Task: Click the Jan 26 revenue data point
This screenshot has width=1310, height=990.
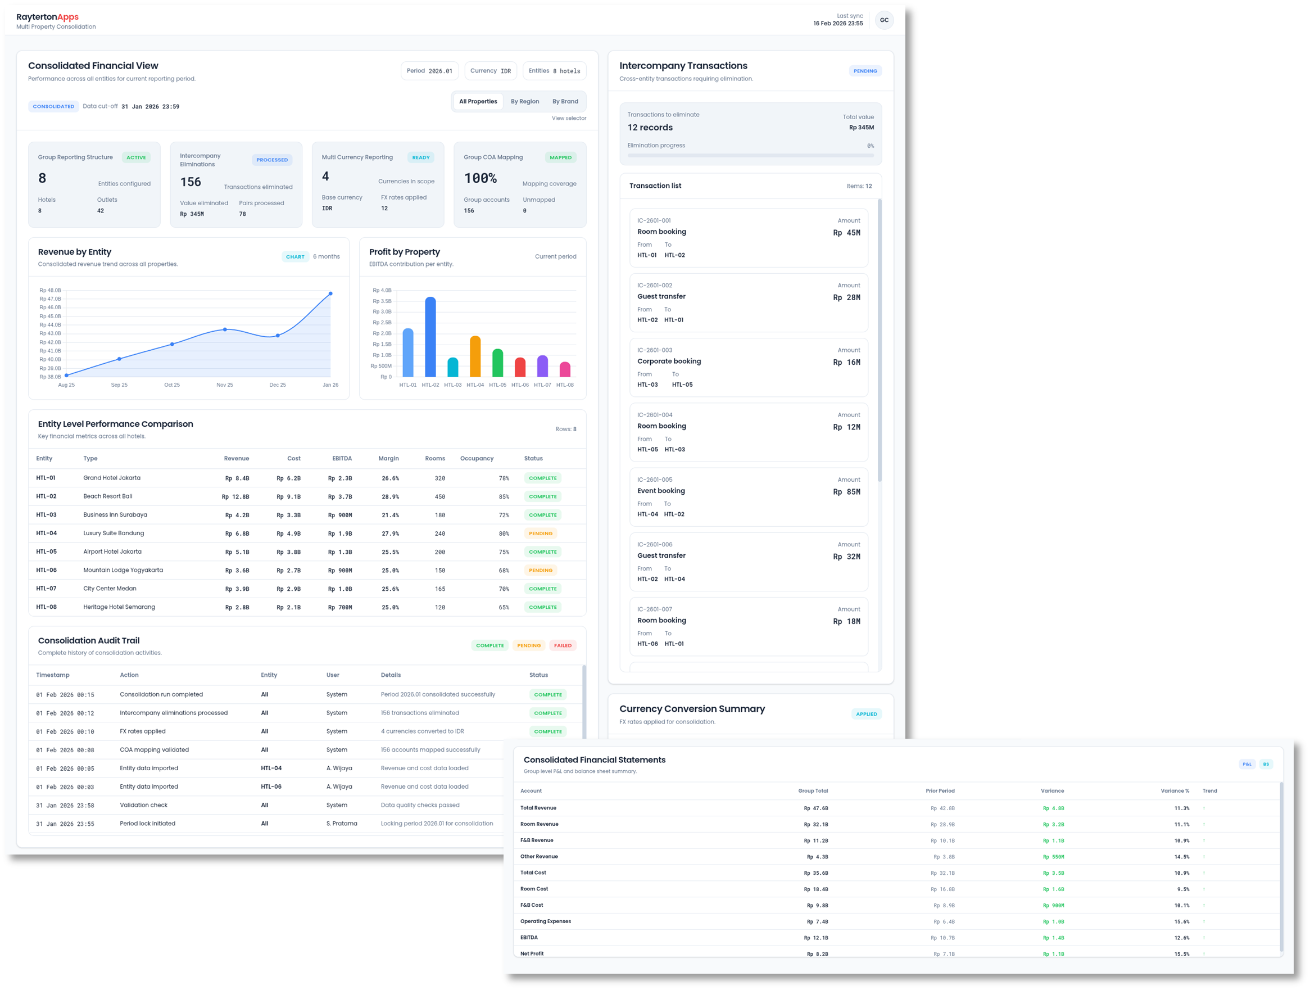Action: (x=330, y=293)
